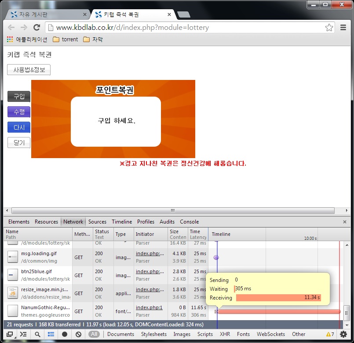Click the warnings counter icon showing 7
The image size is (354, 343).
(x=330, y=334)
